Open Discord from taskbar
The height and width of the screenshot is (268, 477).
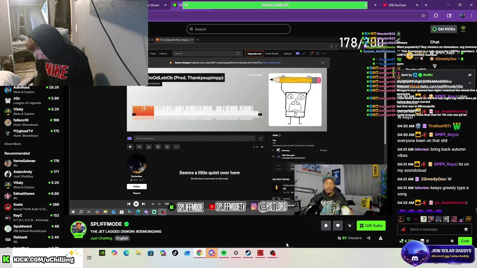212,253
